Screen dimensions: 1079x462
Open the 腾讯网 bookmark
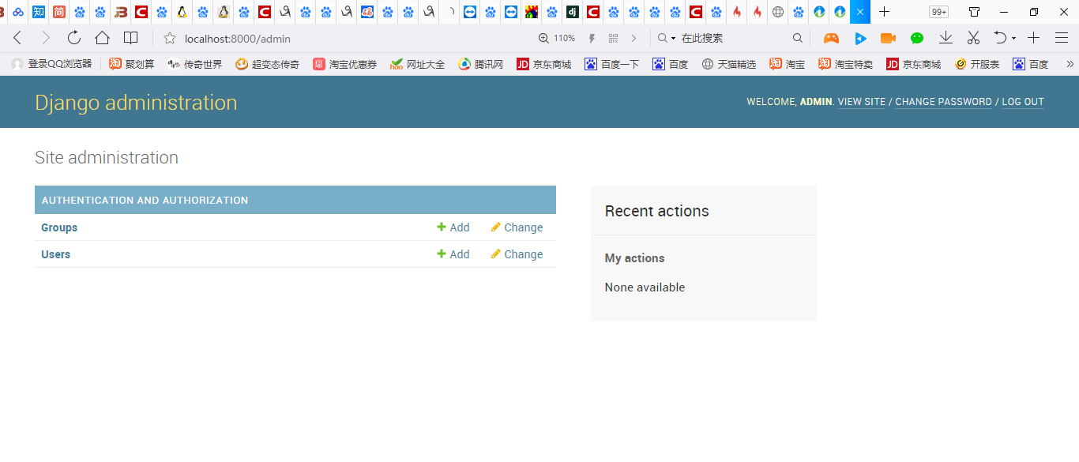click(480, 64)
